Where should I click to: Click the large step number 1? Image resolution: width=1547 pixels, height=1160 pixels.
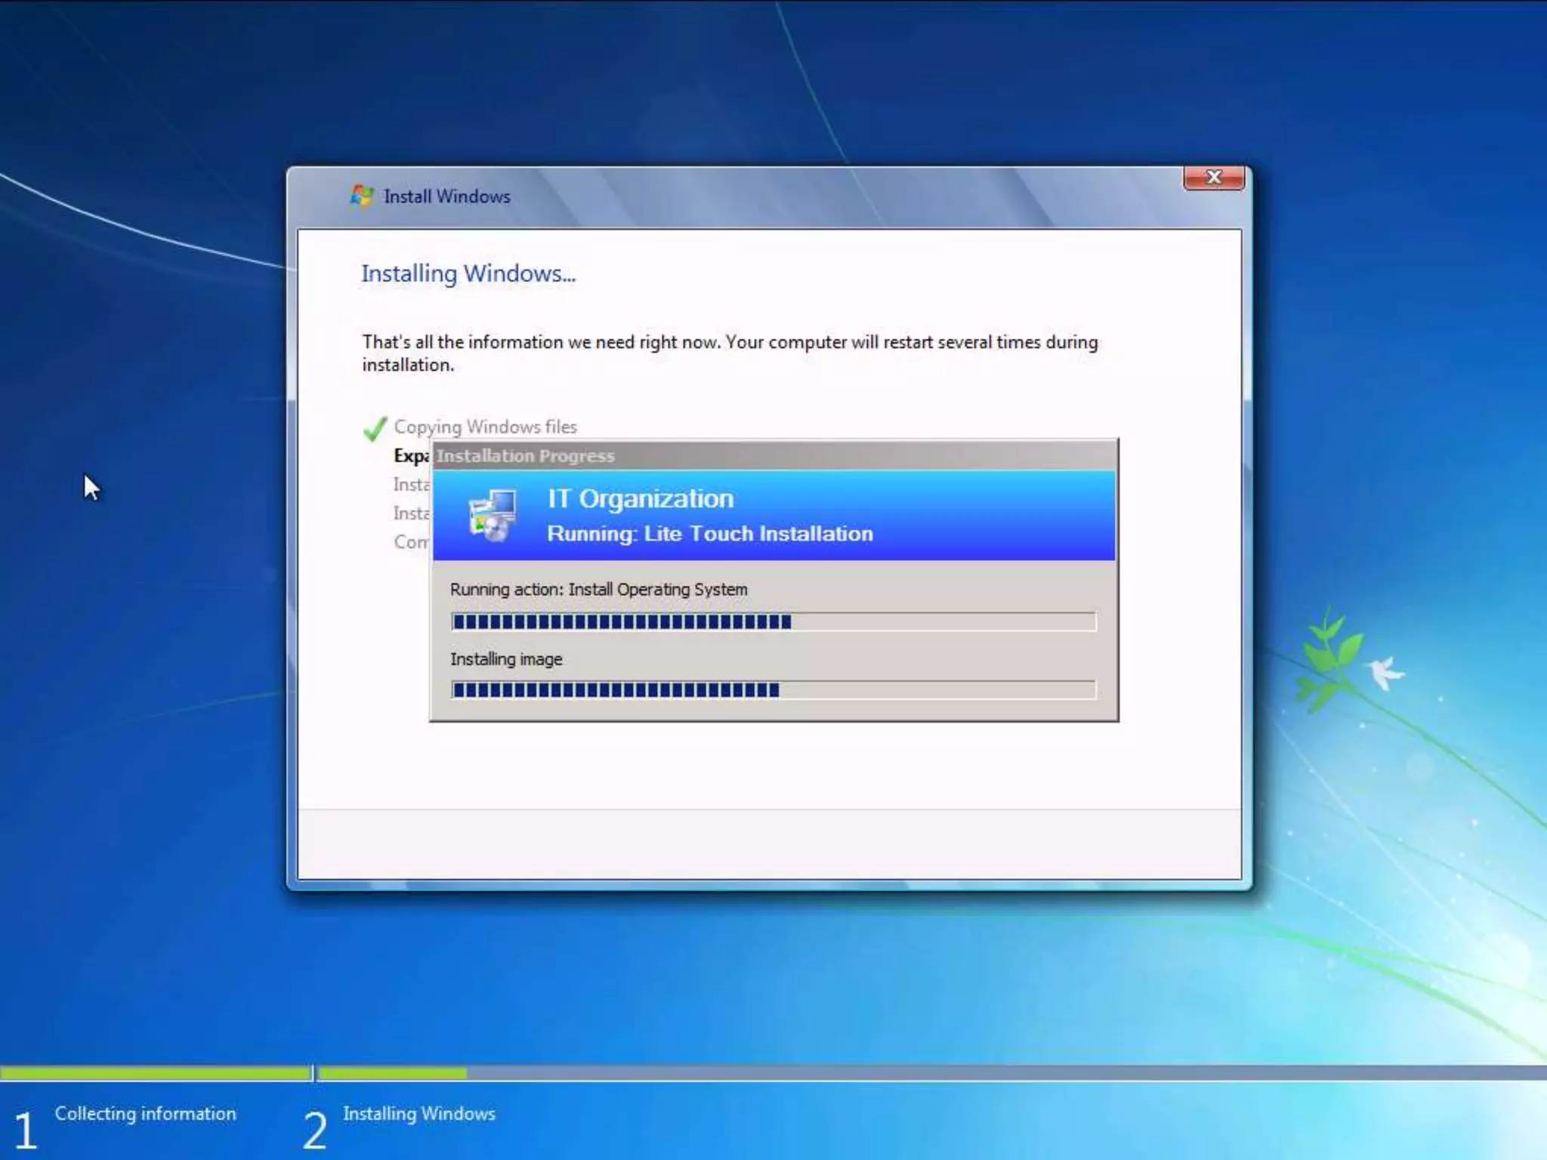tap(25, 1131)
